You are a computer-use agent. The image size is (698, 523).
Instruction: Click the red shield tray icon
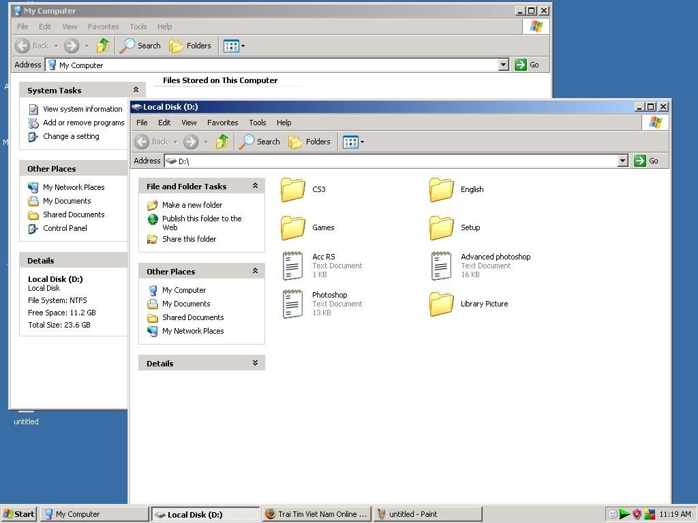(637, 514)
